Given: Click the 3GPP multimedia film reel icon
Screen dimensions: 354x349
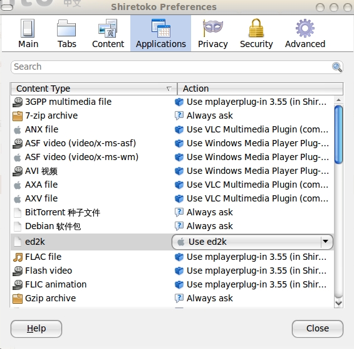Looking at the screenshot, I should coord(18,102).
